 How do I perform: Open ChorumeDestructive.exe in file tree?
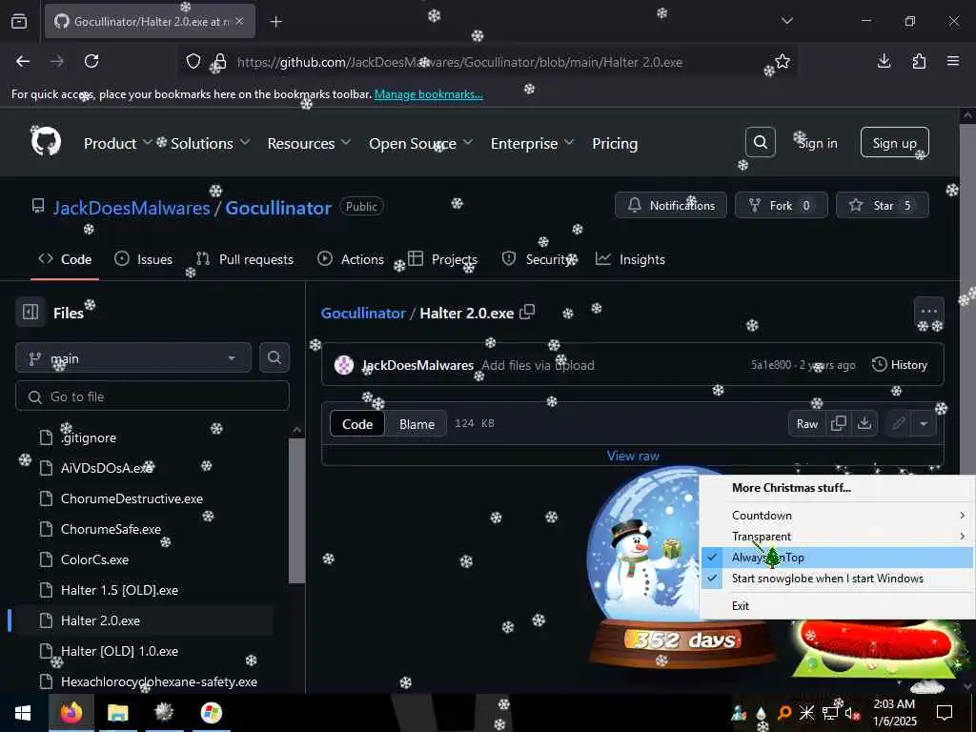[x=132, y=498]
